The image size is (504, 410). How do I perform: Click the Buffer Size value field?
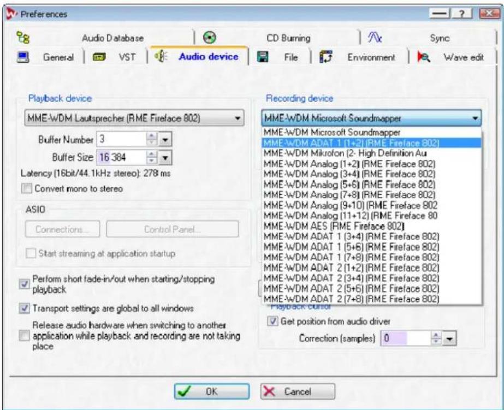pyautogui.click(x=122, y=157)
